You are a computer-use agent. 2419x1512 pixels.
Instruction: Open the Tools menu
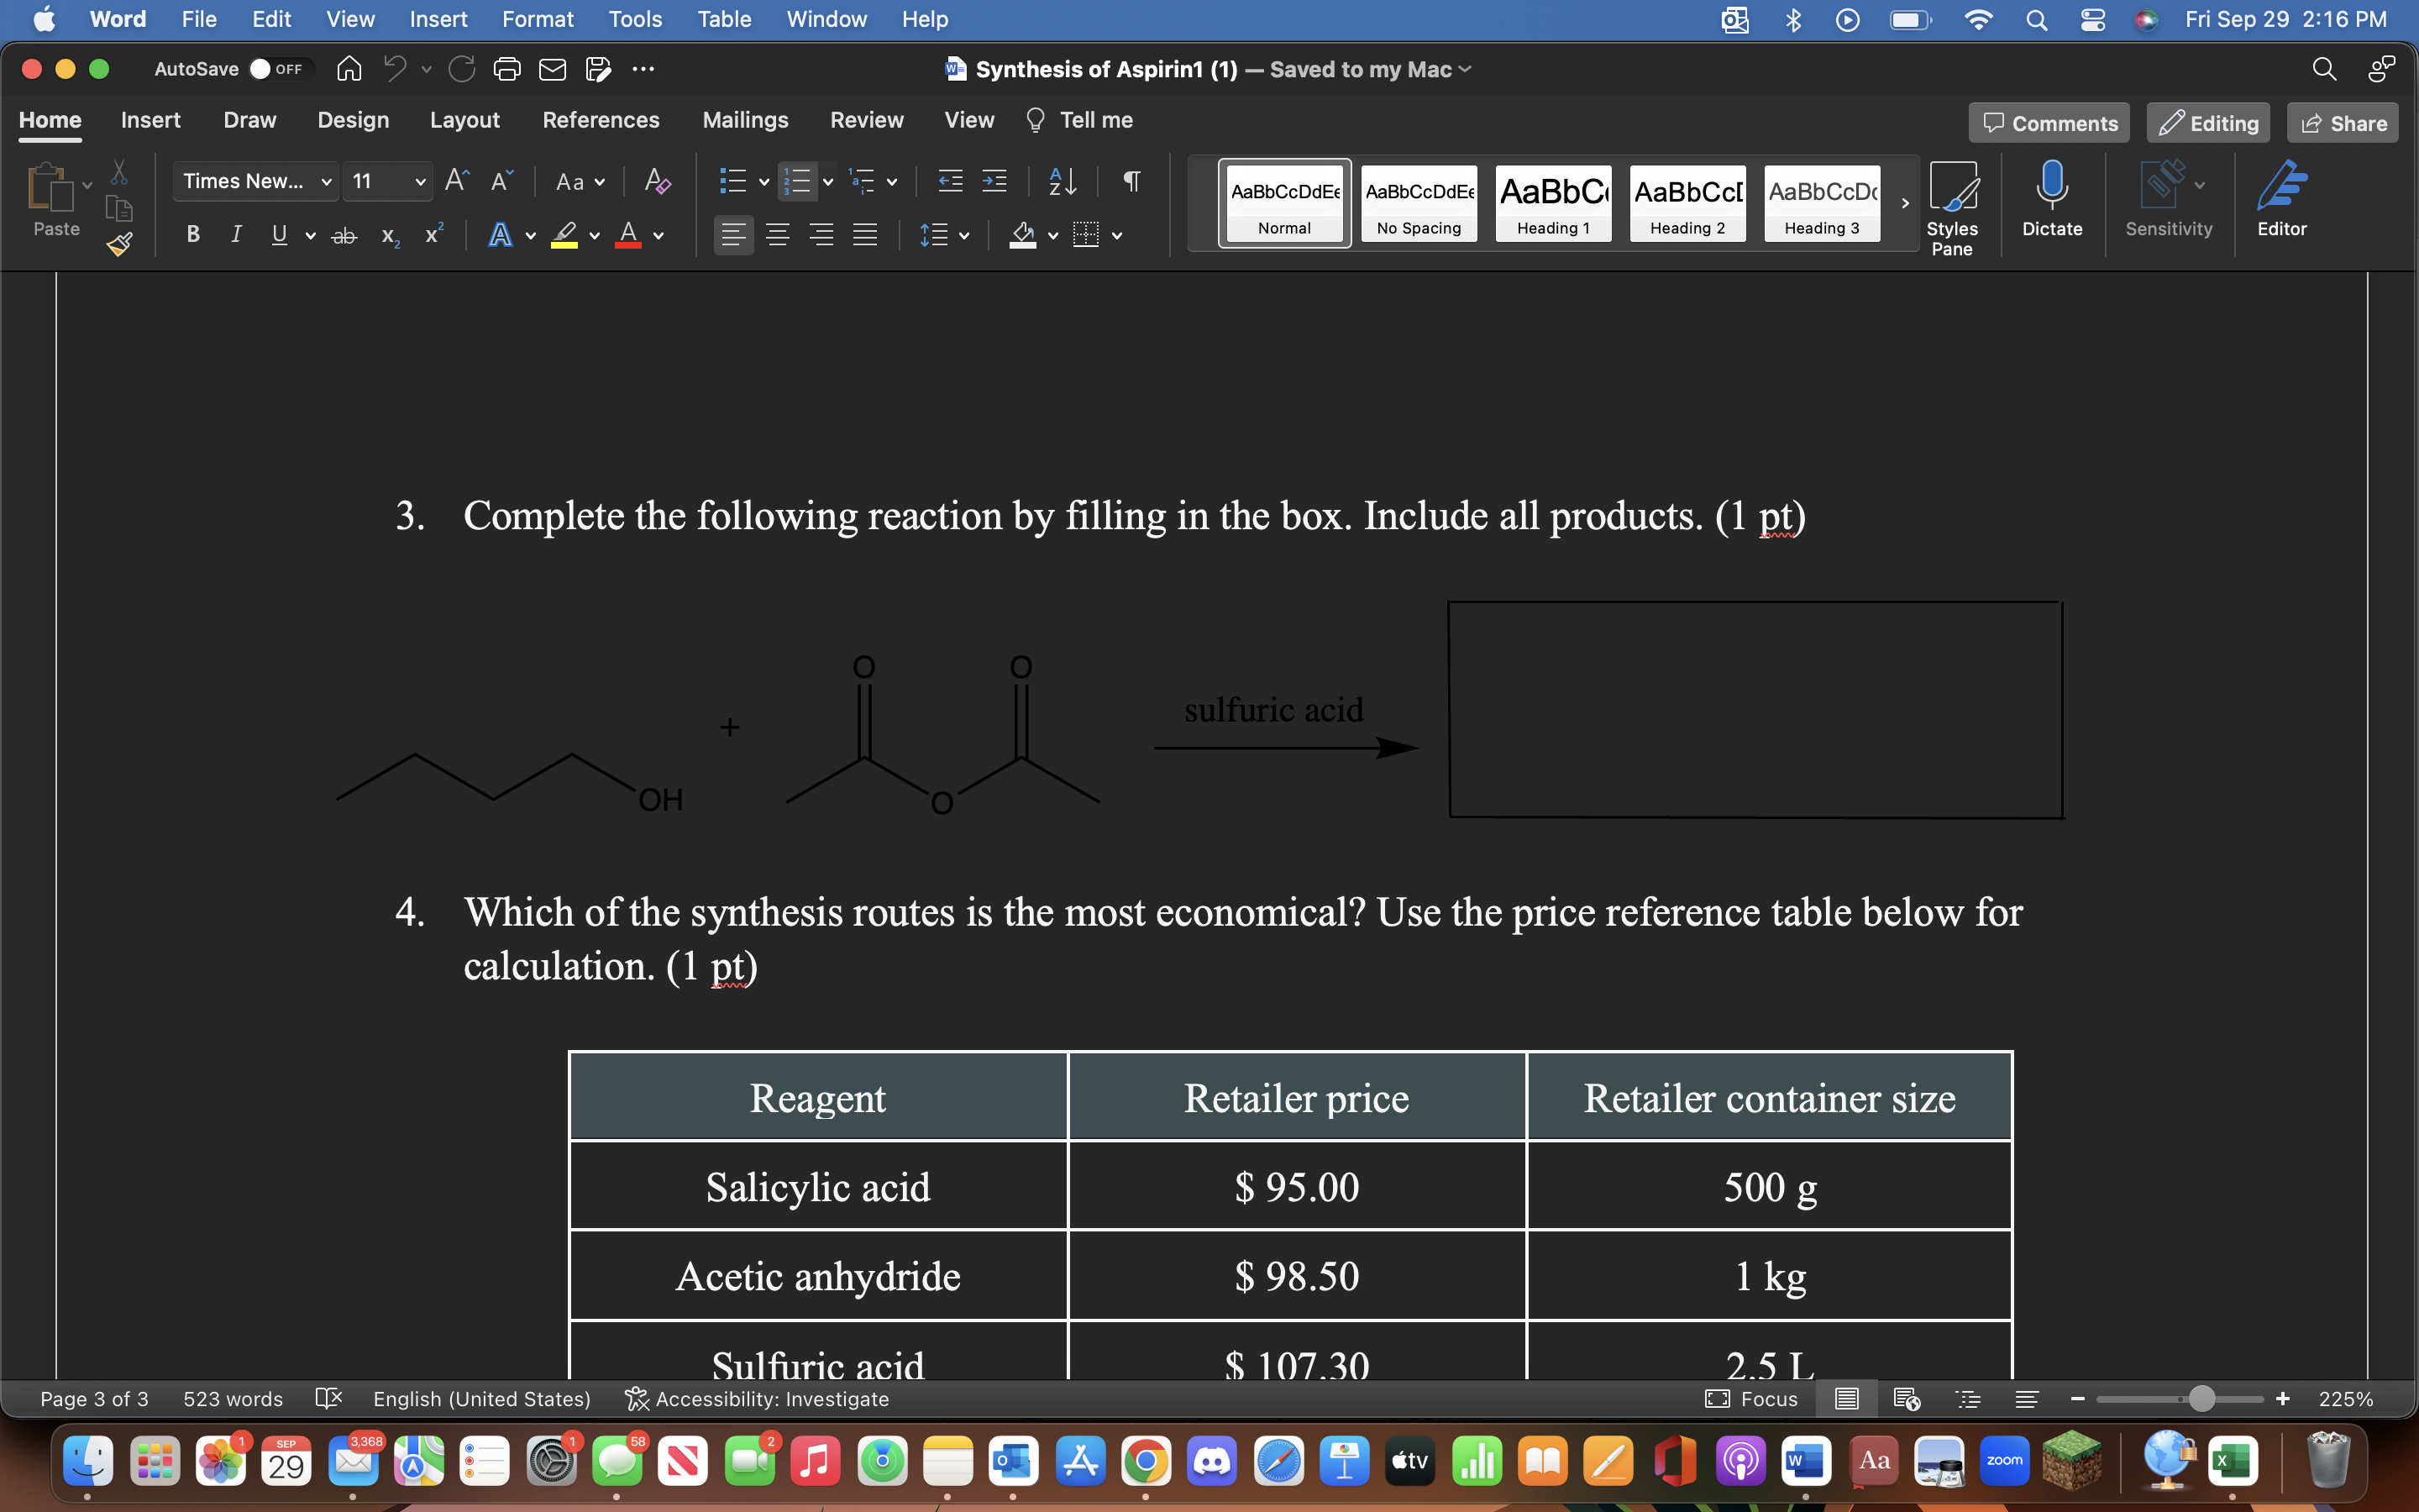click(x=635, y=19)
